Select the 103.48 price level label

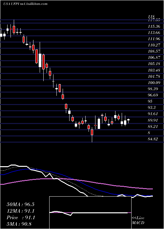tap(154, 70)
